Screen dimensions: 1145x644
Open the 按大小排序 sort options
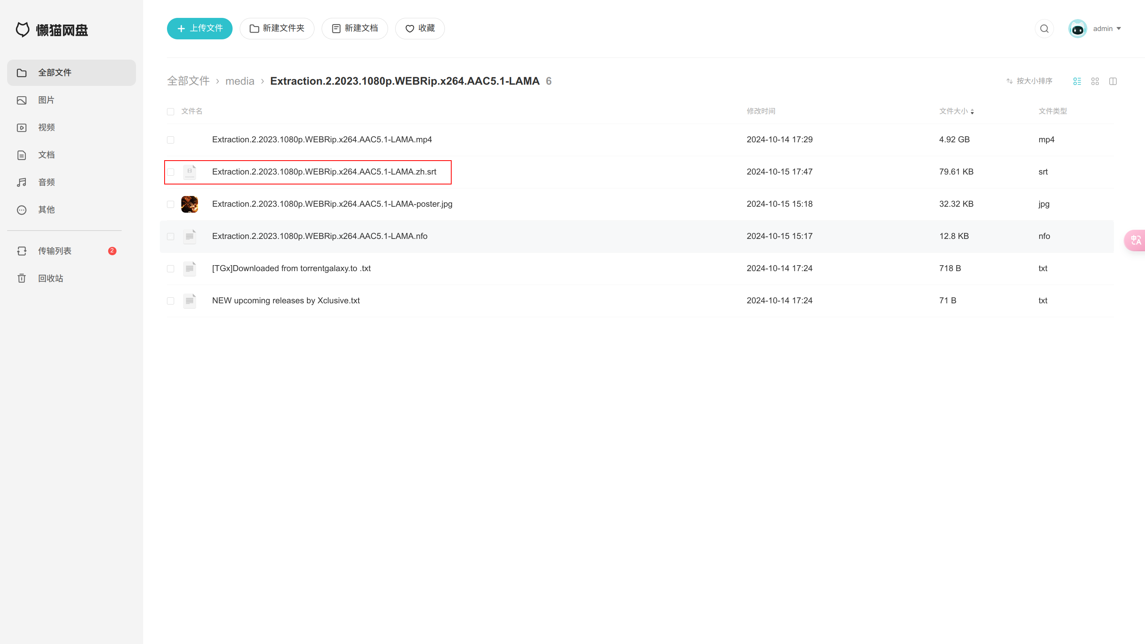(x=1029, y=81)
